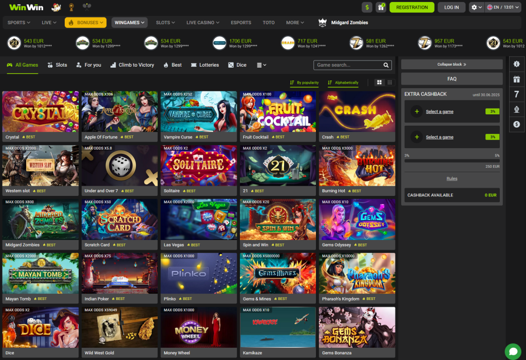The height and width of the screenshot is (360, 526).
Task: Launch the Apple Of Fortune game
Action: [x=119, y=116]
